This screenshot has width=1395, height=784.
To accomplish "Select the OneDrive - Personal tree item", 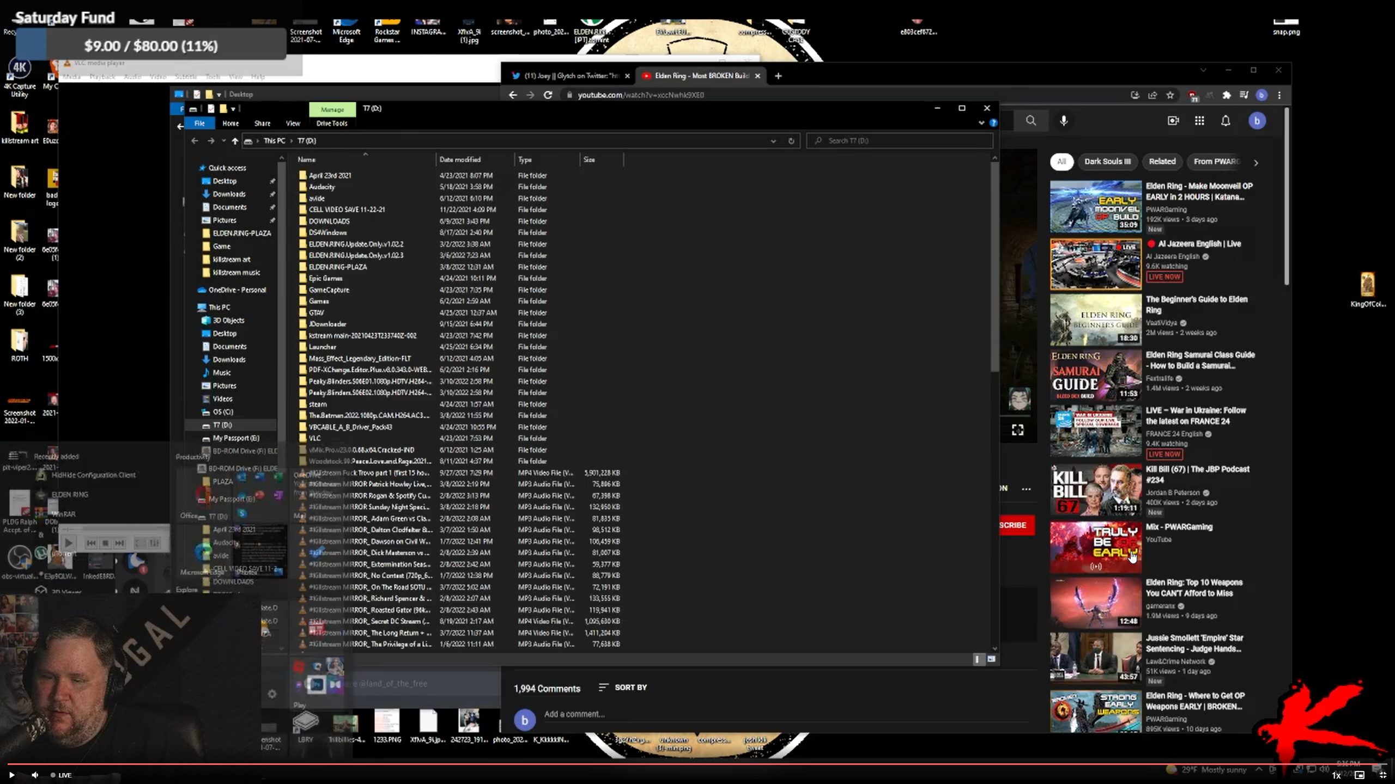I will pos(237,290).
